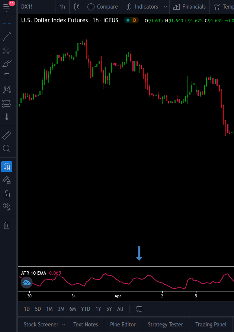Select the pitchfork drawing tool
The height and width of the screenshot is (332, 234).
pyautogui.click(x=7, y=50)
